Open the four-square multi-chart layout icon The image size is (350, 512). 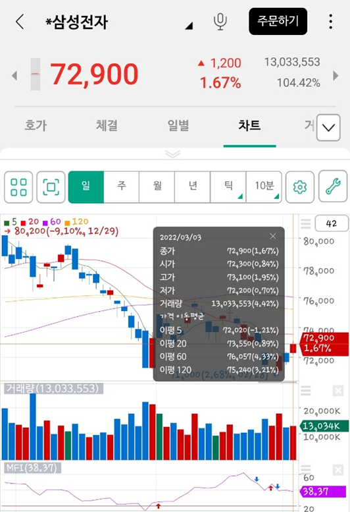pyautogui.click(x=18, y=187)
